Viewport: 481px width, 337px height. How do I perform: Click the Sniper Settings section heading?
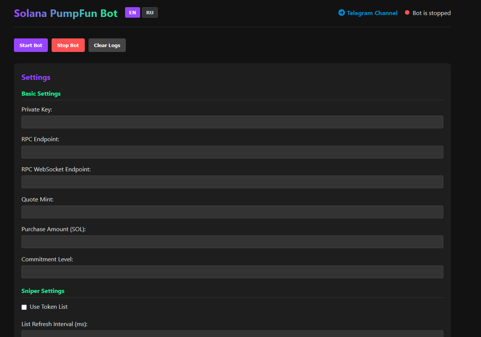point(43,291)
